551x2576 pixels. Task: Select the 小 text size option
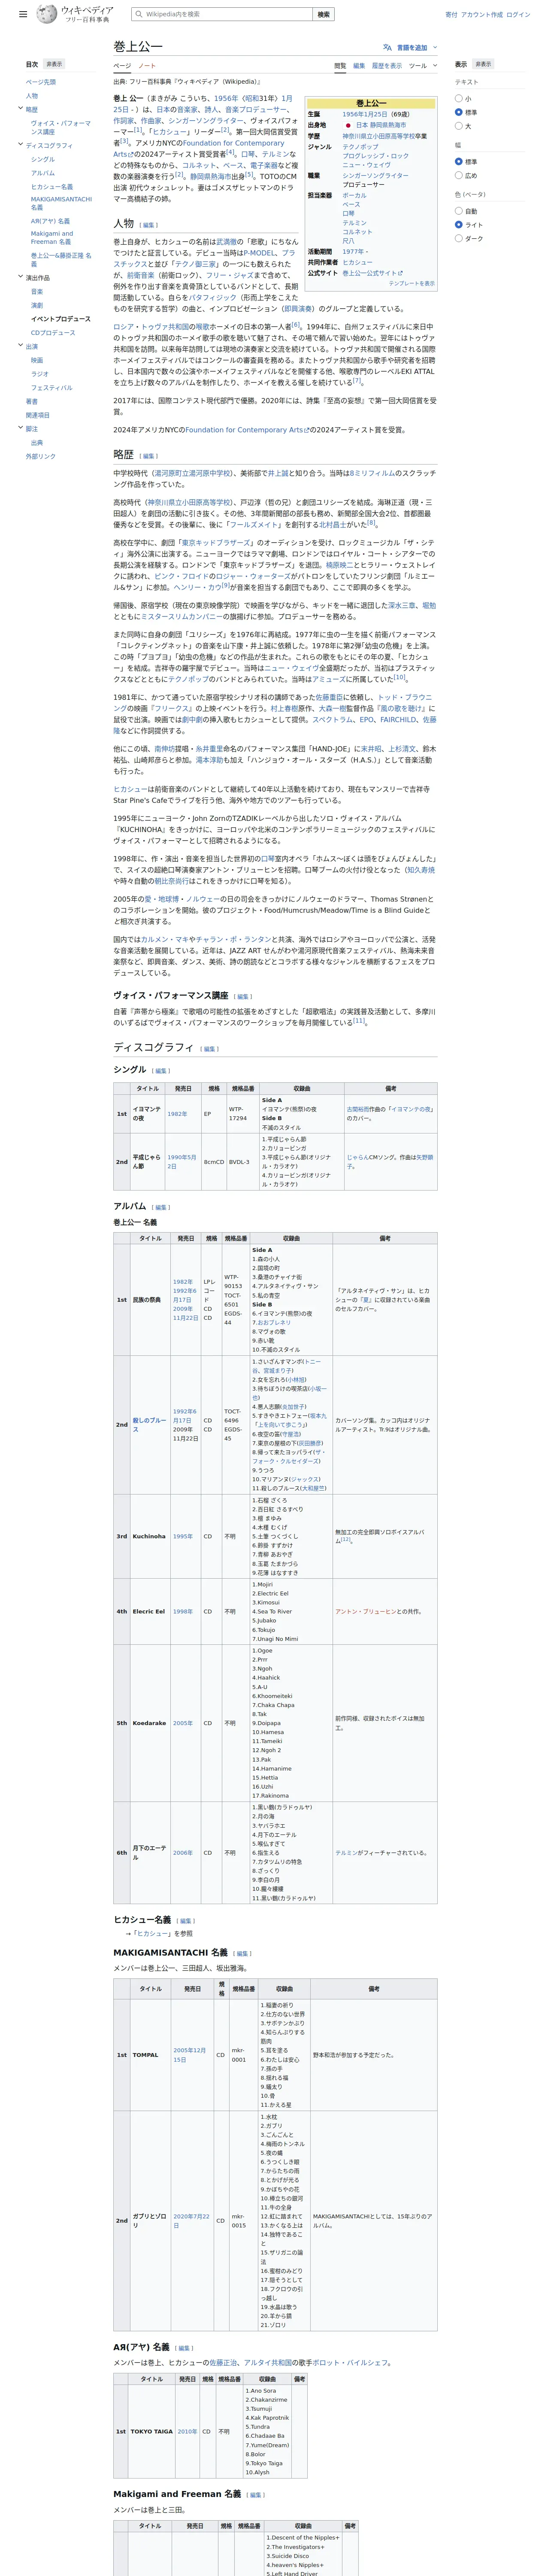tap(459, 99)
